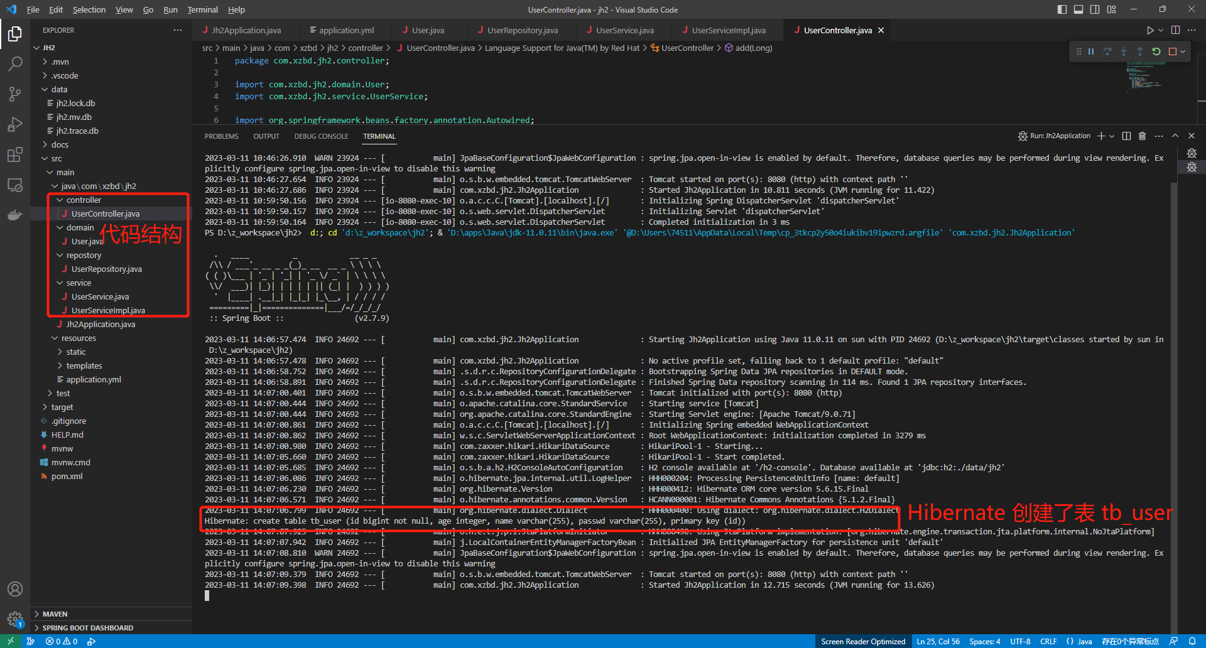Open the Selection menu

[x=89, y=9]
